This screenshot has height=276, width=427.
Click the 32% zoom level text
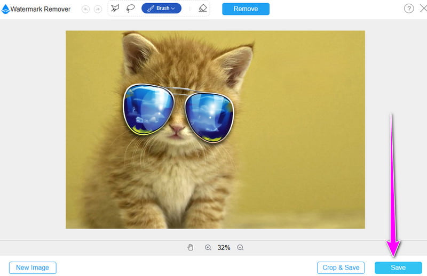point(224,248)
